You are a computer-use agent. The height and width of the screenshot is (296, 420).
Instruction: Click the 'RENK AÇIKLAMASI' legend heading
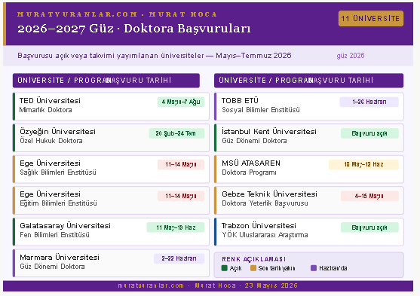[x=253, y=259]
